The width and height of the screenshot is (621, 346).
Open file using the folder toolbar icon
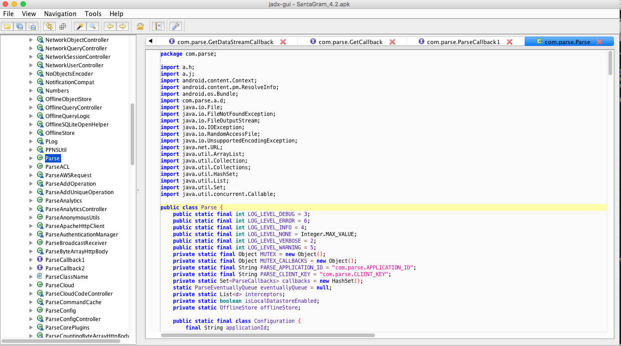pyautogui.click(x=7, y=26)
